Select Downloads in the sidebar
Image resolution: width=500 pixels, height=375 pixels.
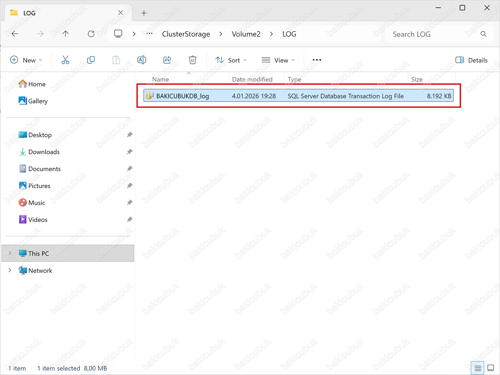(44, 152)
